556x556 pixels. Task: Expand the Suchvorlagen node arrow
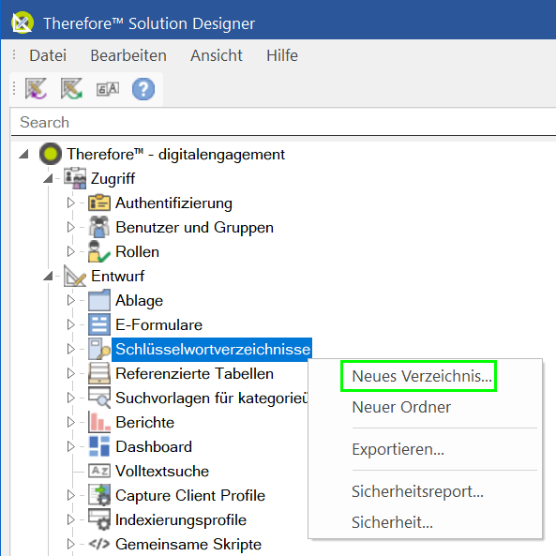tap(71, 398)
